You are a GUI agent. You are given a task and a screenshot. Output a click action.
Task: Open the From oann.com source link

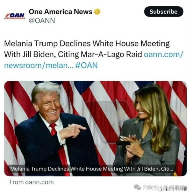tap(32, 182)
